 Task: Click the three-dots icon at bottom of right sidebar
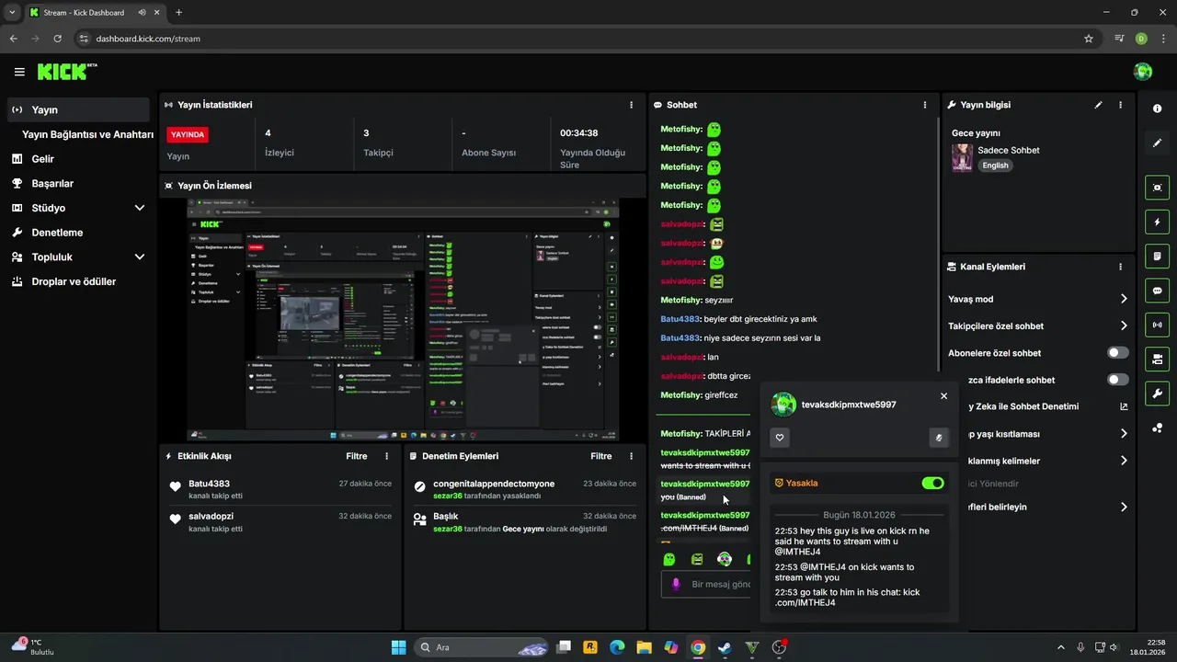coord(1157,428)
